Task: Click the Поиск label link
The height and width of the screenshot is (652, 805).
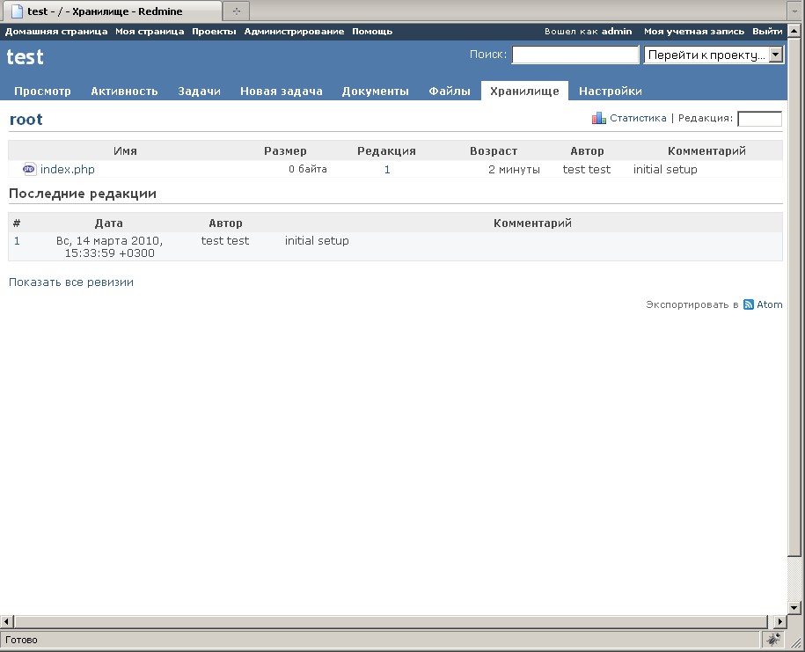Action: coord(487,55)
